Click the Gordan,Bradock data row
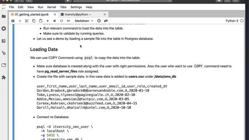Viewport: 249px width, 140px height. 93,91
